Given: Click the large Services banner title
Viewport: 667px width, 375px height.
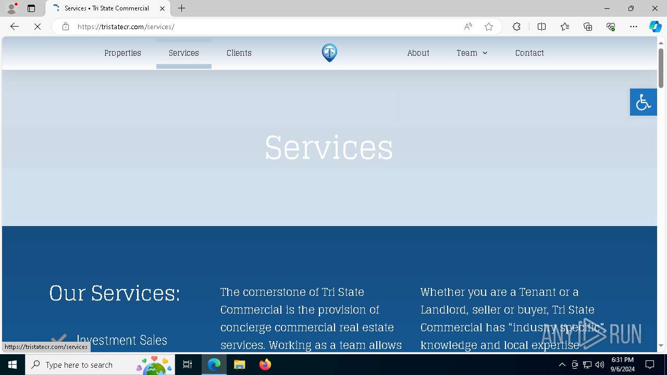Looking at the screenshot, I should 329,147.
